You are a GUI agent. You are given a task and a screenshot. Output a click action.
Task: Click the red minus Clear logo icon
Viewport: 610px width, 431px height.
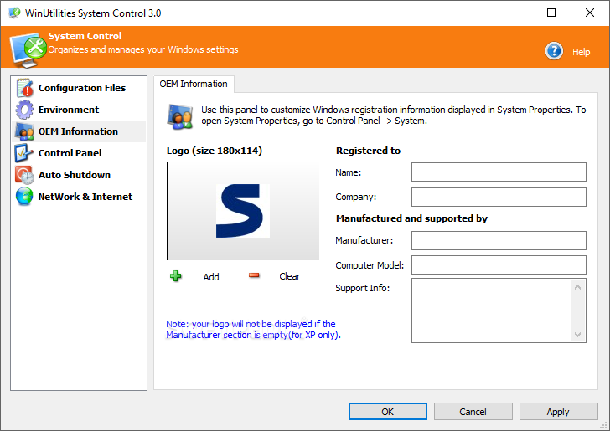click(254, 275)
